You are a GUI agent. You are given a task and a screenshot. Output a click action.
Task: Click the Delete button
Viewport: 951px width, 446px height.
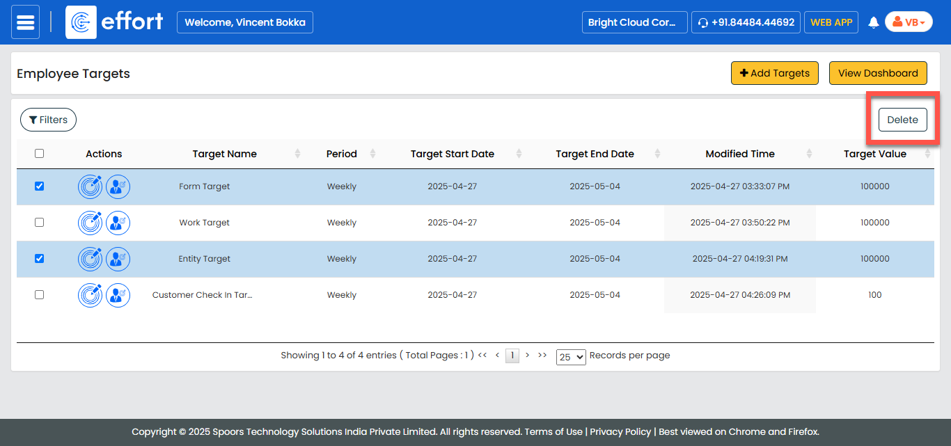[902, 120]
